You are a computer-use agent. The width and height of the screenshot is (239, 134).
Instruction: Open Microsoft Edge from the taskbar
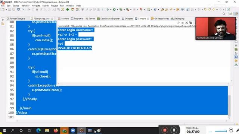pyautogui.click(x=38, y=130)
